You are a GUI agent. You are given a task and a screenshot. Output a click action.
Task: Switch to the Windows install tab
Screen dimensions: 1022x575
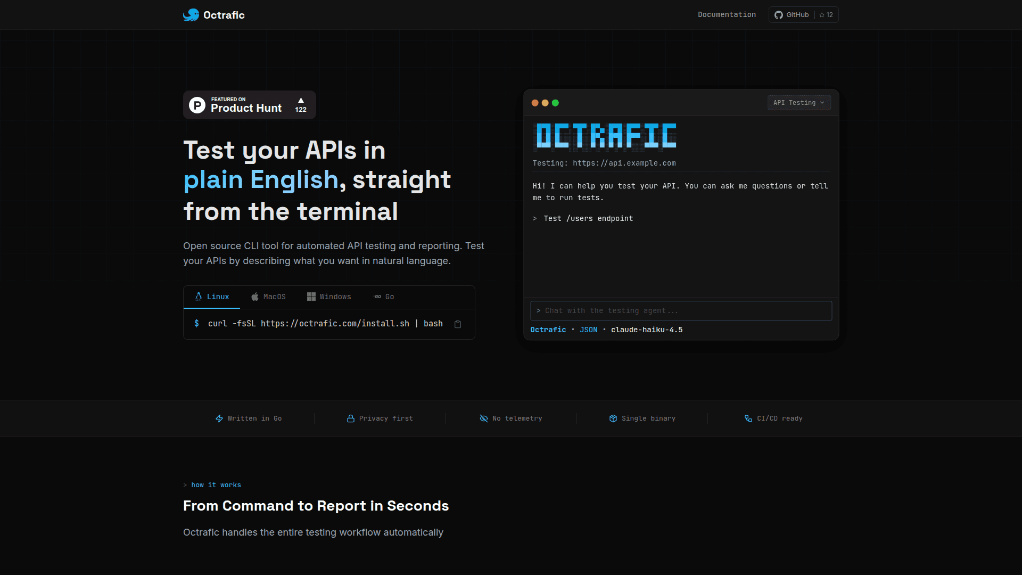click(x=329, y=297)
